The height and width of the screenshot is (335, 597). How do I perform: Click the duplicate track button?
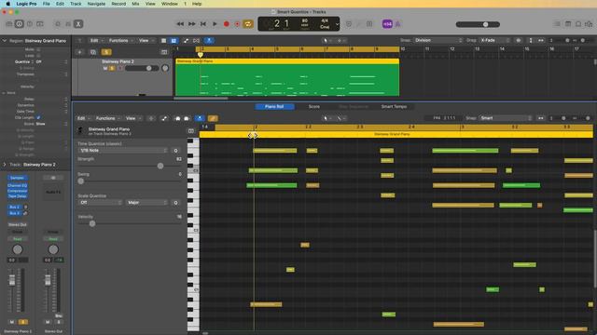[93, 52]
